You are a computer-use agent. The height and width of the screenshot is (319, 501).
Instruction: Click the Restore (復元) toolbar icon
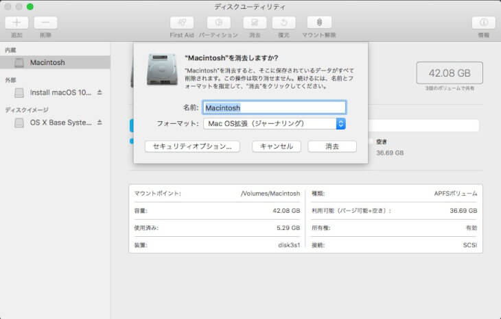tap(284, 23)
